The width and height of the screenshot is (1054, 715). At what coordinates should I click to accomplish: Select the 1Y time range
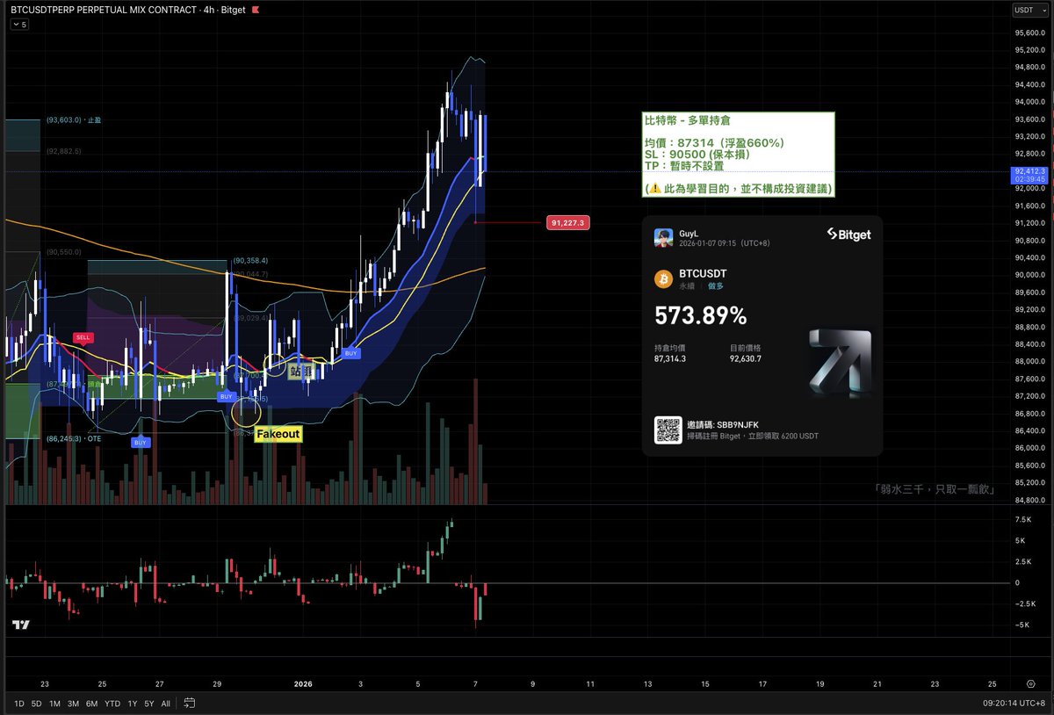(132, 704)
